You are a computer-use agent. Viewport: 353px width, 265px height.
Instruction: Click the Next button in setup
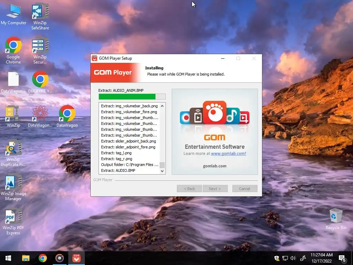(x=215, y=189)
